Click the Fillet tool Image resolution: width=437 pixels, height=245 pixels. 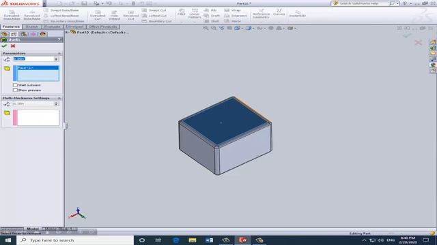pyautogui.click(x=181, y=12)
